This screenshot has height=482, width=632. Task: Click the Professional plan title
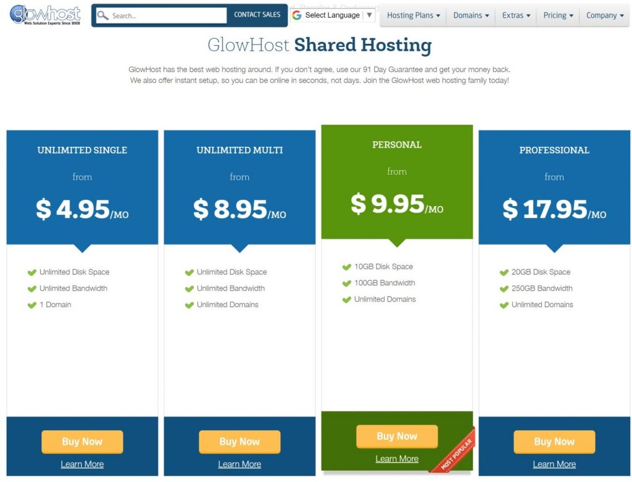(554, 151)
